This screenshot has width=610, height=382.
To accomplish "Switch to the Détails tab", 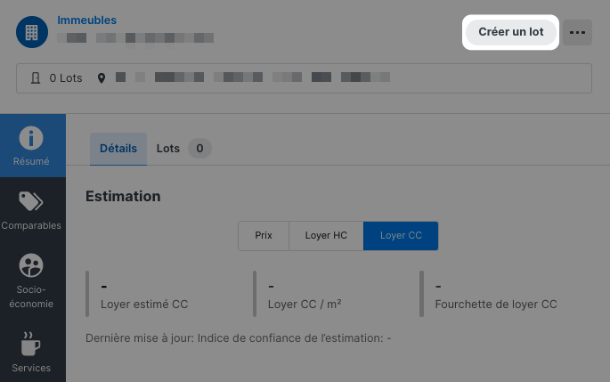I will pyautogui.click(x=118, y=149).
